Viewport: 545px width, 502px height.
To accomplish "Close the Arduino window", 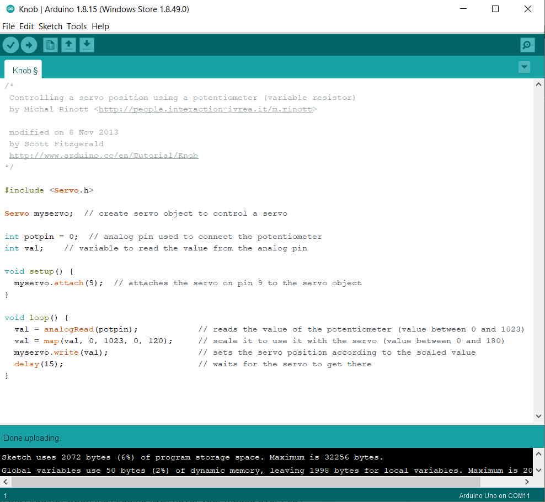I will (x=527, y=9).
